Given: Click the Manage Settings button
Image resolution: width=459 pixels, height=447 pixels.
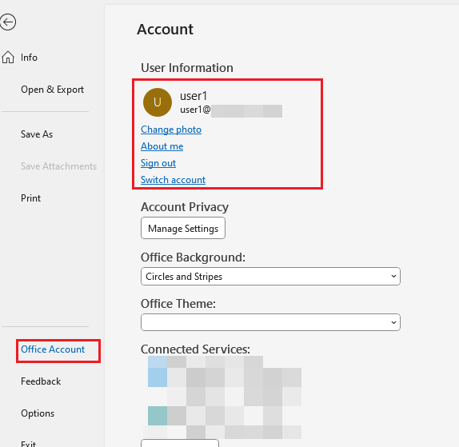Looking at the screenshot, I should (x=183, y=228).
